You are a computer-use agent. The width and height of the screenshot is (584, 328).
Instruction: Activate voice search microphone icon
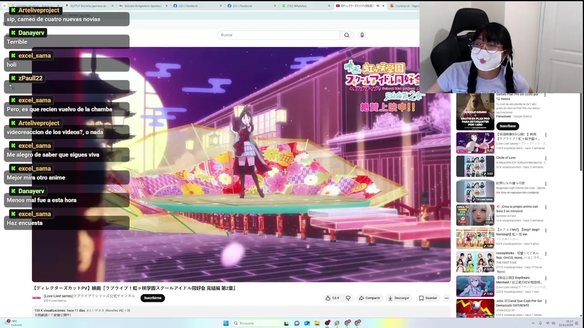(x=362, y=35)
